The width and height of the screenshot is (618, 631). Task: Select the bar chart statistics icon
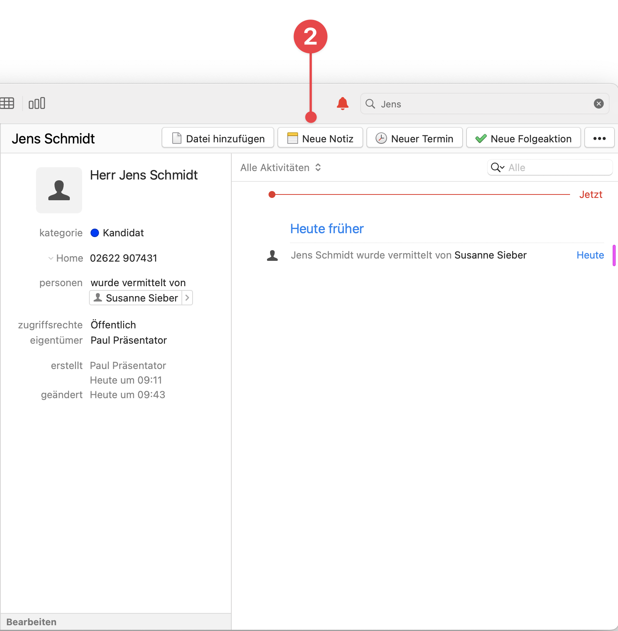pos(37,103)
